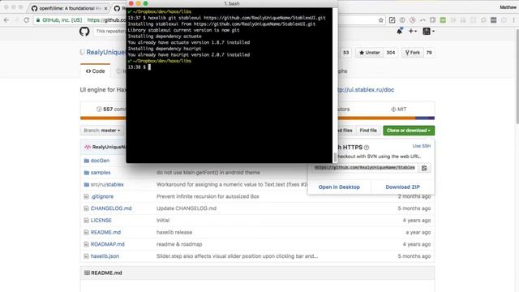Click the README.md header bar below file list

coord(257,273)
